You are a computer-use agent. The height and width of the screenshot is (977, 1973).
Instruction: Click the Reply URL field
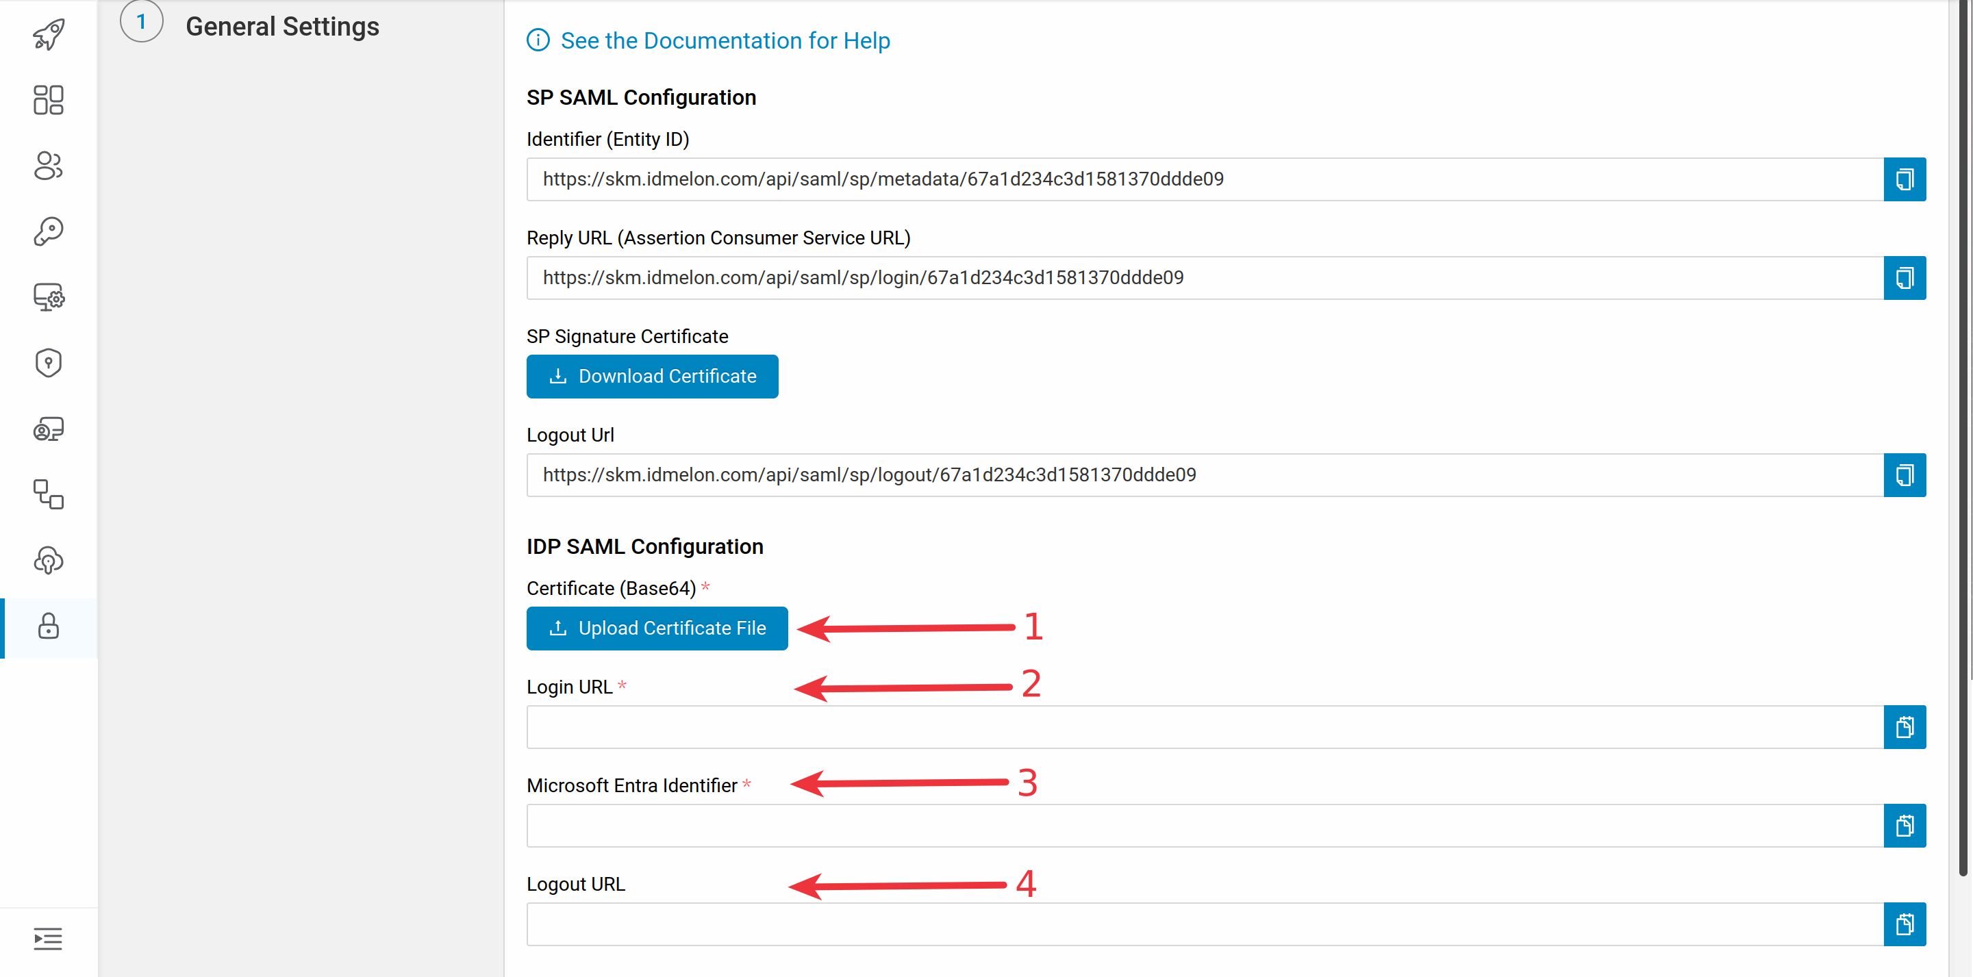click(x=1205, y=278)
